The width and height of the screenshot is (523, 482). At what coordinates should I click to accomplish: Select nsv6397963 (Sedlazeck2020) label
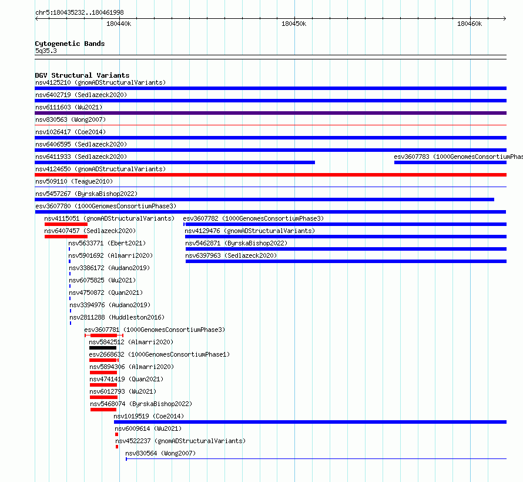point(231,255)
